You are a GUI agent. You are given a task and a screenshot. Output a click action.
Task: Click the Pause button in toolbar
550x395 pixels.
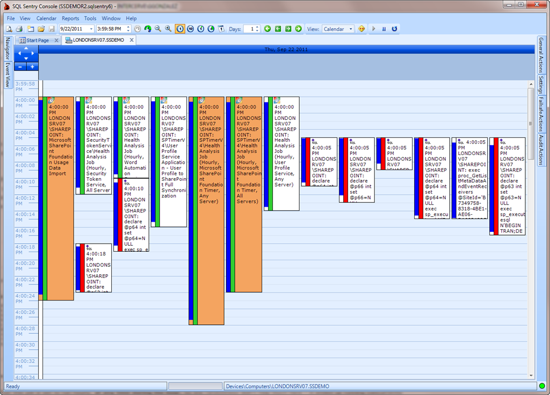click(x=384, y=29)
